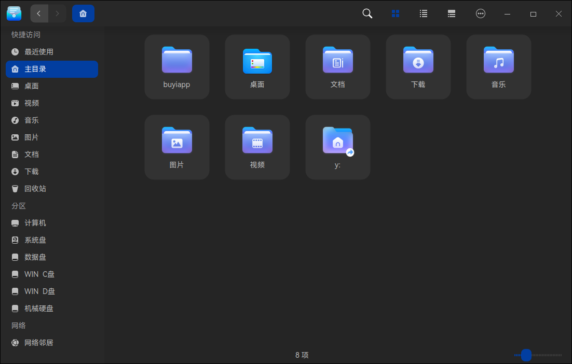Maximize the file manager window

tap(534, 14)
